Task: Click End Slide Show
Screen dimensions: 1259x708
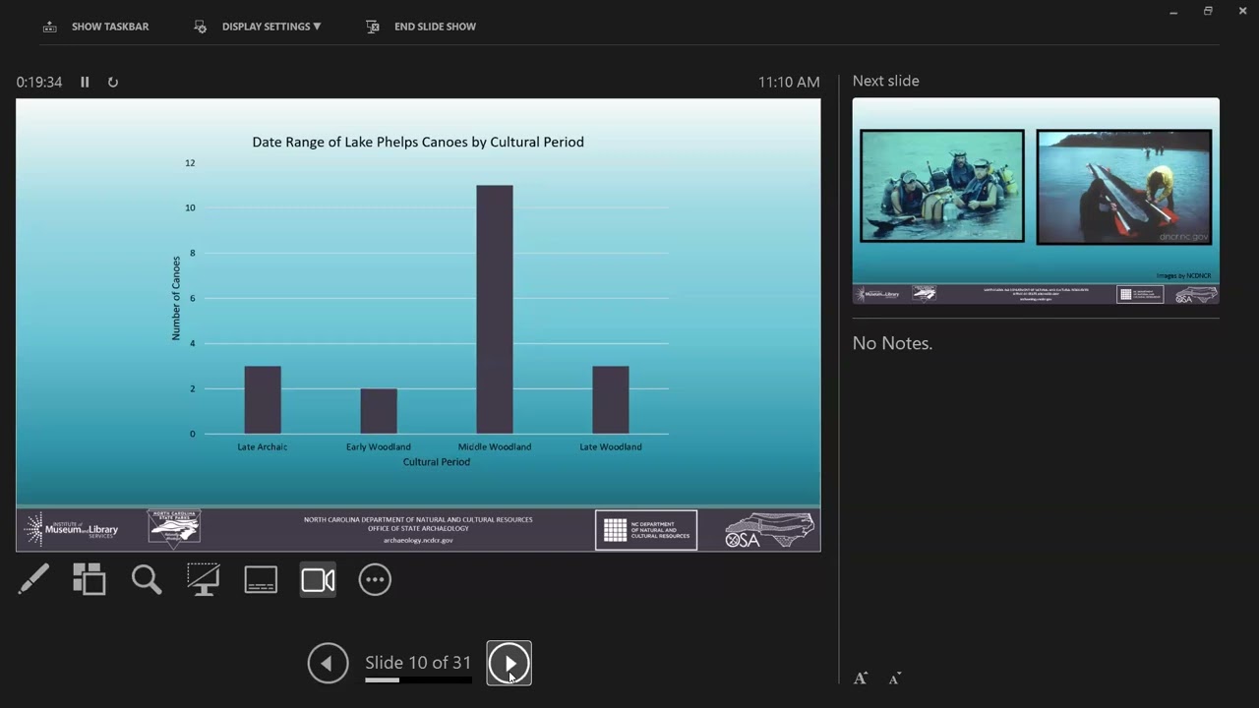Action: click(421, 27)
